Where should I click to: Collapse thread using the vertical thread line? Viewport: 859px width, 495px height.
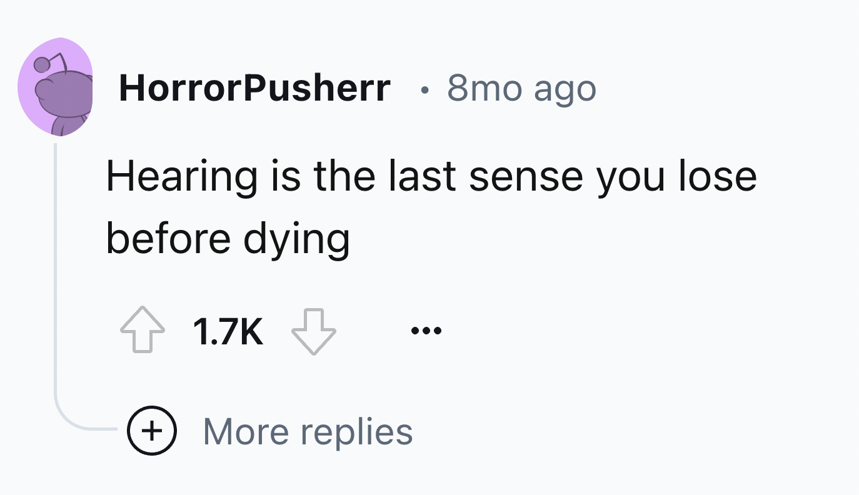pyautogui.click(x=55, y=262)
